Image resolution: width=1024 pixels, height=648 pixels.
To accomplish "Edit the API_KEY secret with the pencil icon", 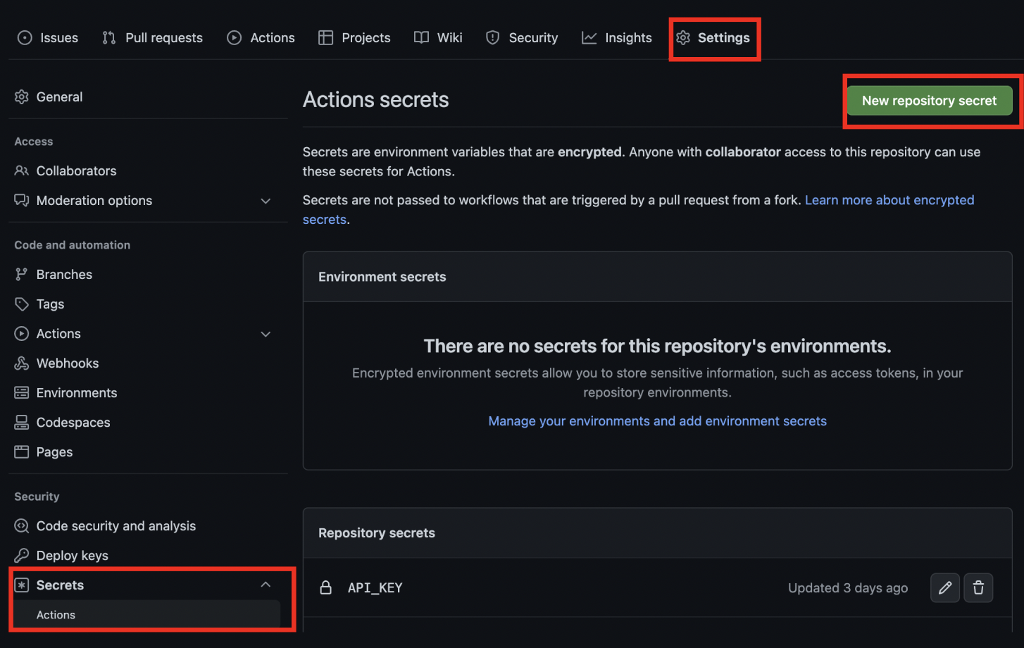I will coord(944,587).
